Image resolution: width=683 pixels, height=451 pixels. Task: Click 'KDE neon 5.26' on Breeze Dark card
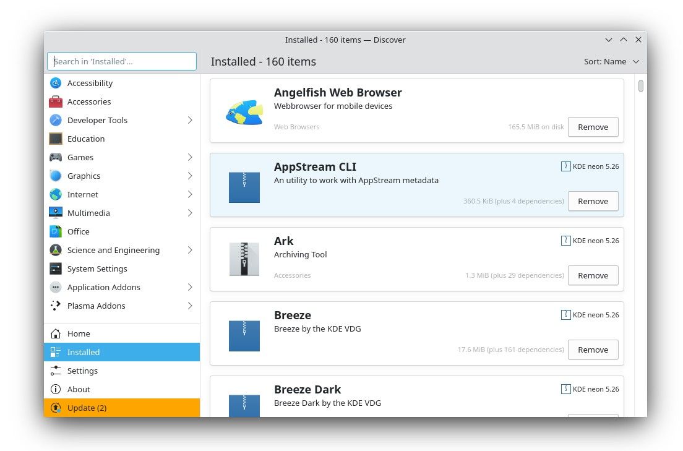[595, 389]
